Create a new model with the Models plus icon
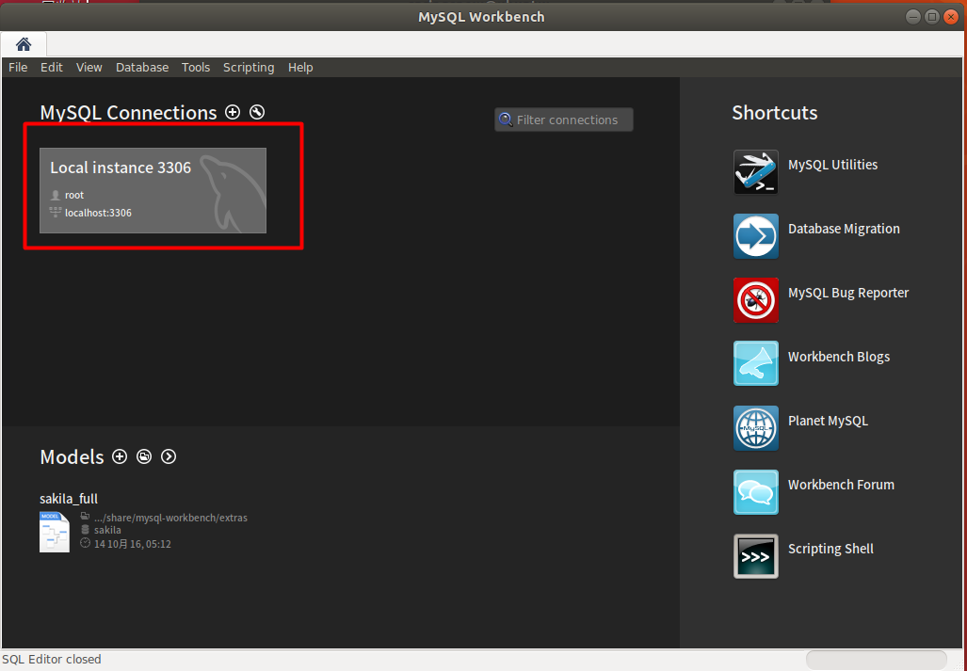This screenshot has width=967, height=671. (x=120, y=456)
